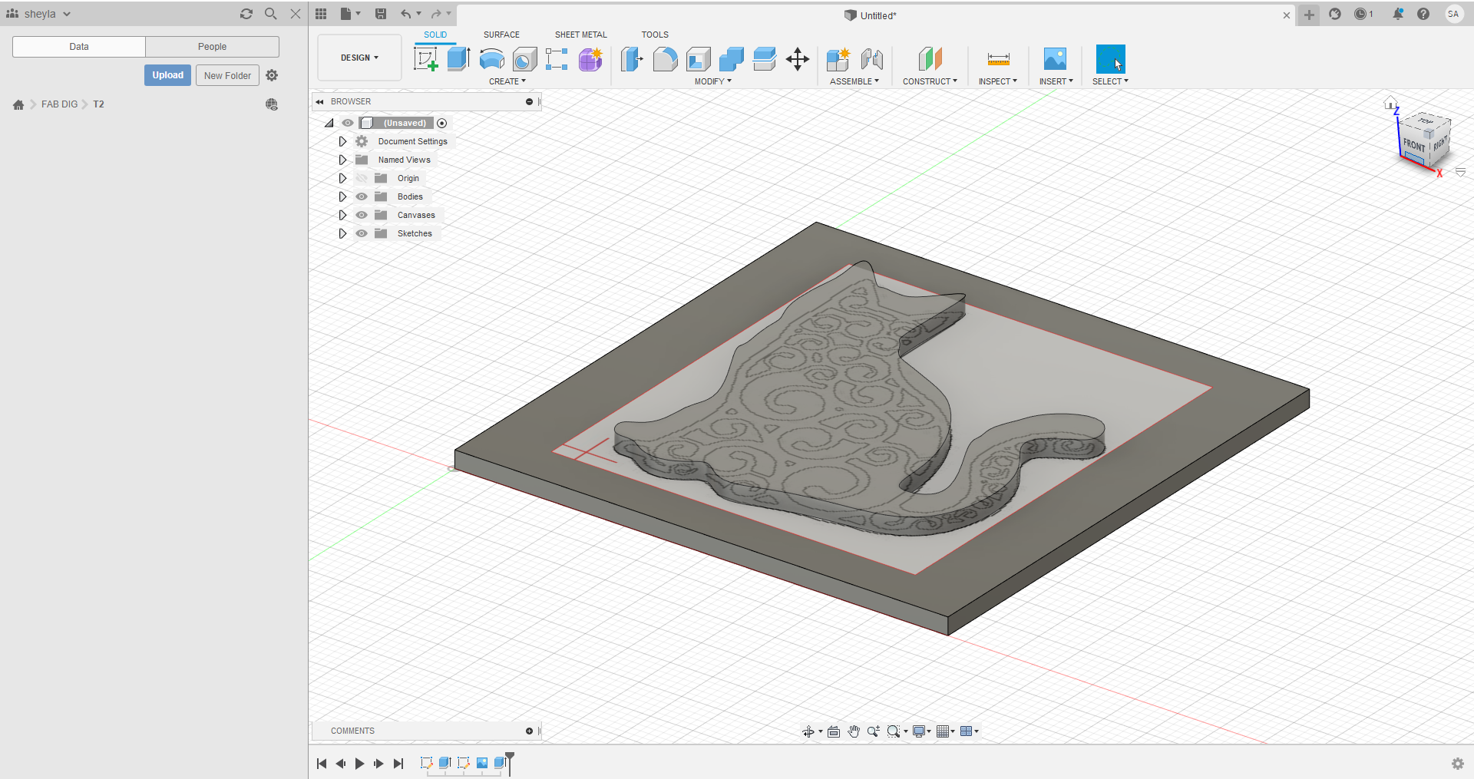The width and height of the screenshot is (1474, 779).
Task: Expand the Named Views folder
Action: point(342,160)
